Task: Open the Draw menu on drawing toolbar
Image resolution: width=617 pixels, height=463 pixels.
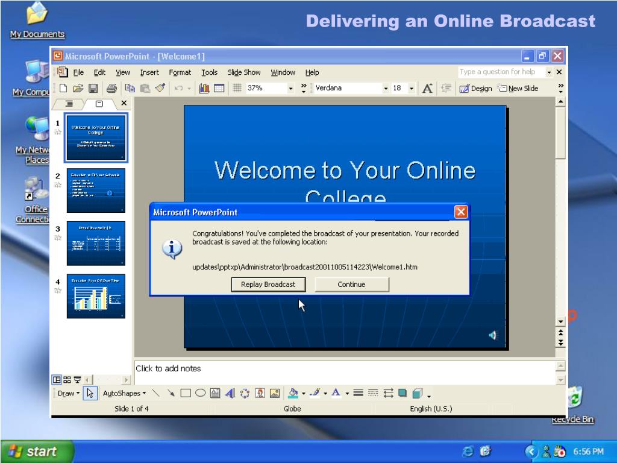Action: tap(69, 393)
